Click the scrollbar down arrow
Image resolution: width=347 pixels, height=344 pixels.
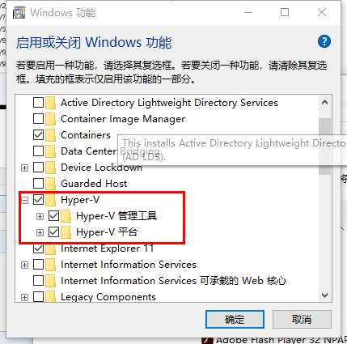pyautogui.click(x=325, y=295)
